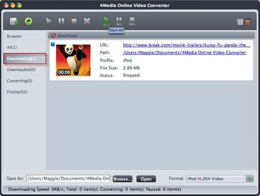This screenshot has height=196, width=260.
Task: Open the /Users/Maggie/Documents path link
Action: coord(185,53)
